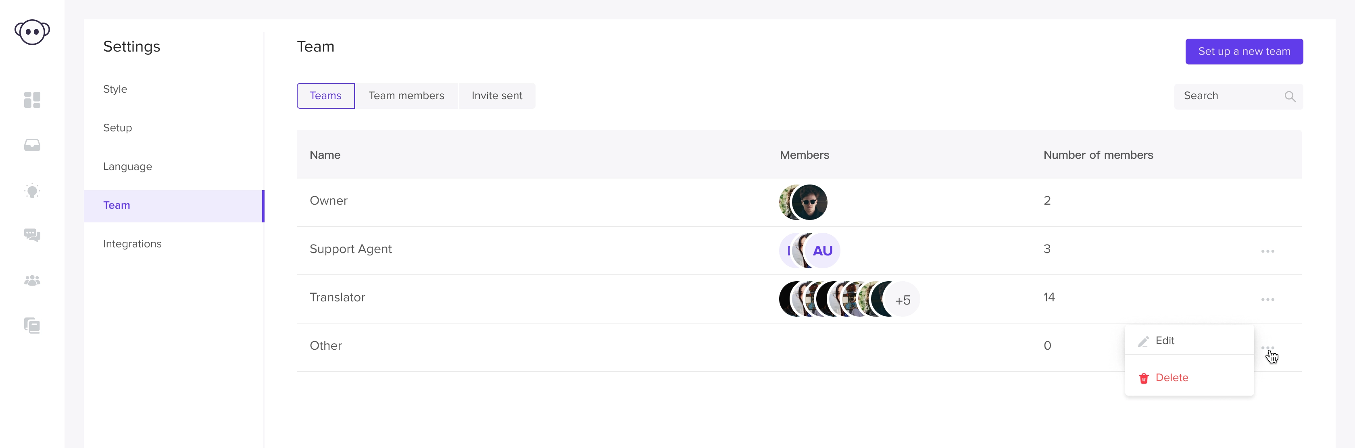Open the documents library icon
Viewport: 1355px width, 448px height.
32,326
